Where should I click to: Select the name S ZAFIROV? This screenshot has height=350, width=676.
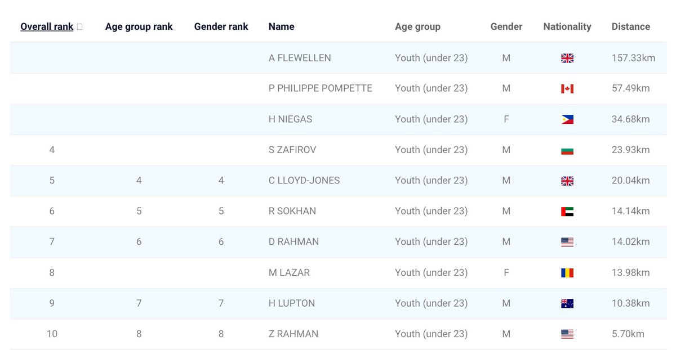(x=292, y=150)
